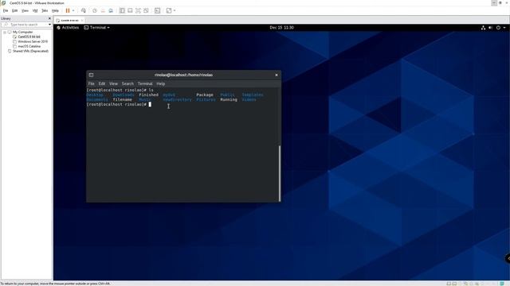Click the stretch guest display icon
Viewport: 510px width, 286px height.
169,10
